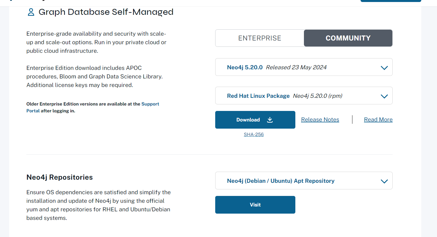Click the partially visible blue top-right button

(391, 1)
